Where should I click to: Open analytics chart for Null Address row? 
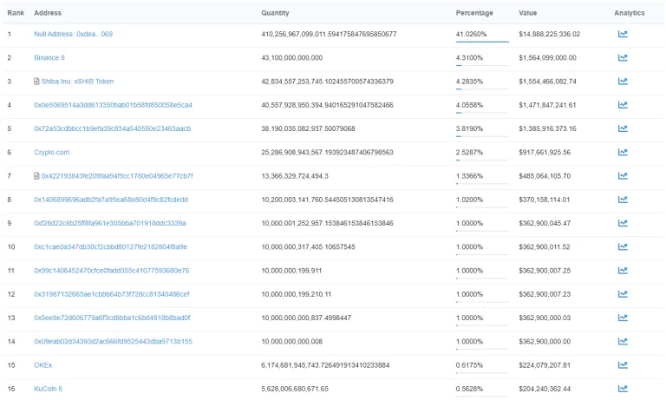[x=622, y=34]
